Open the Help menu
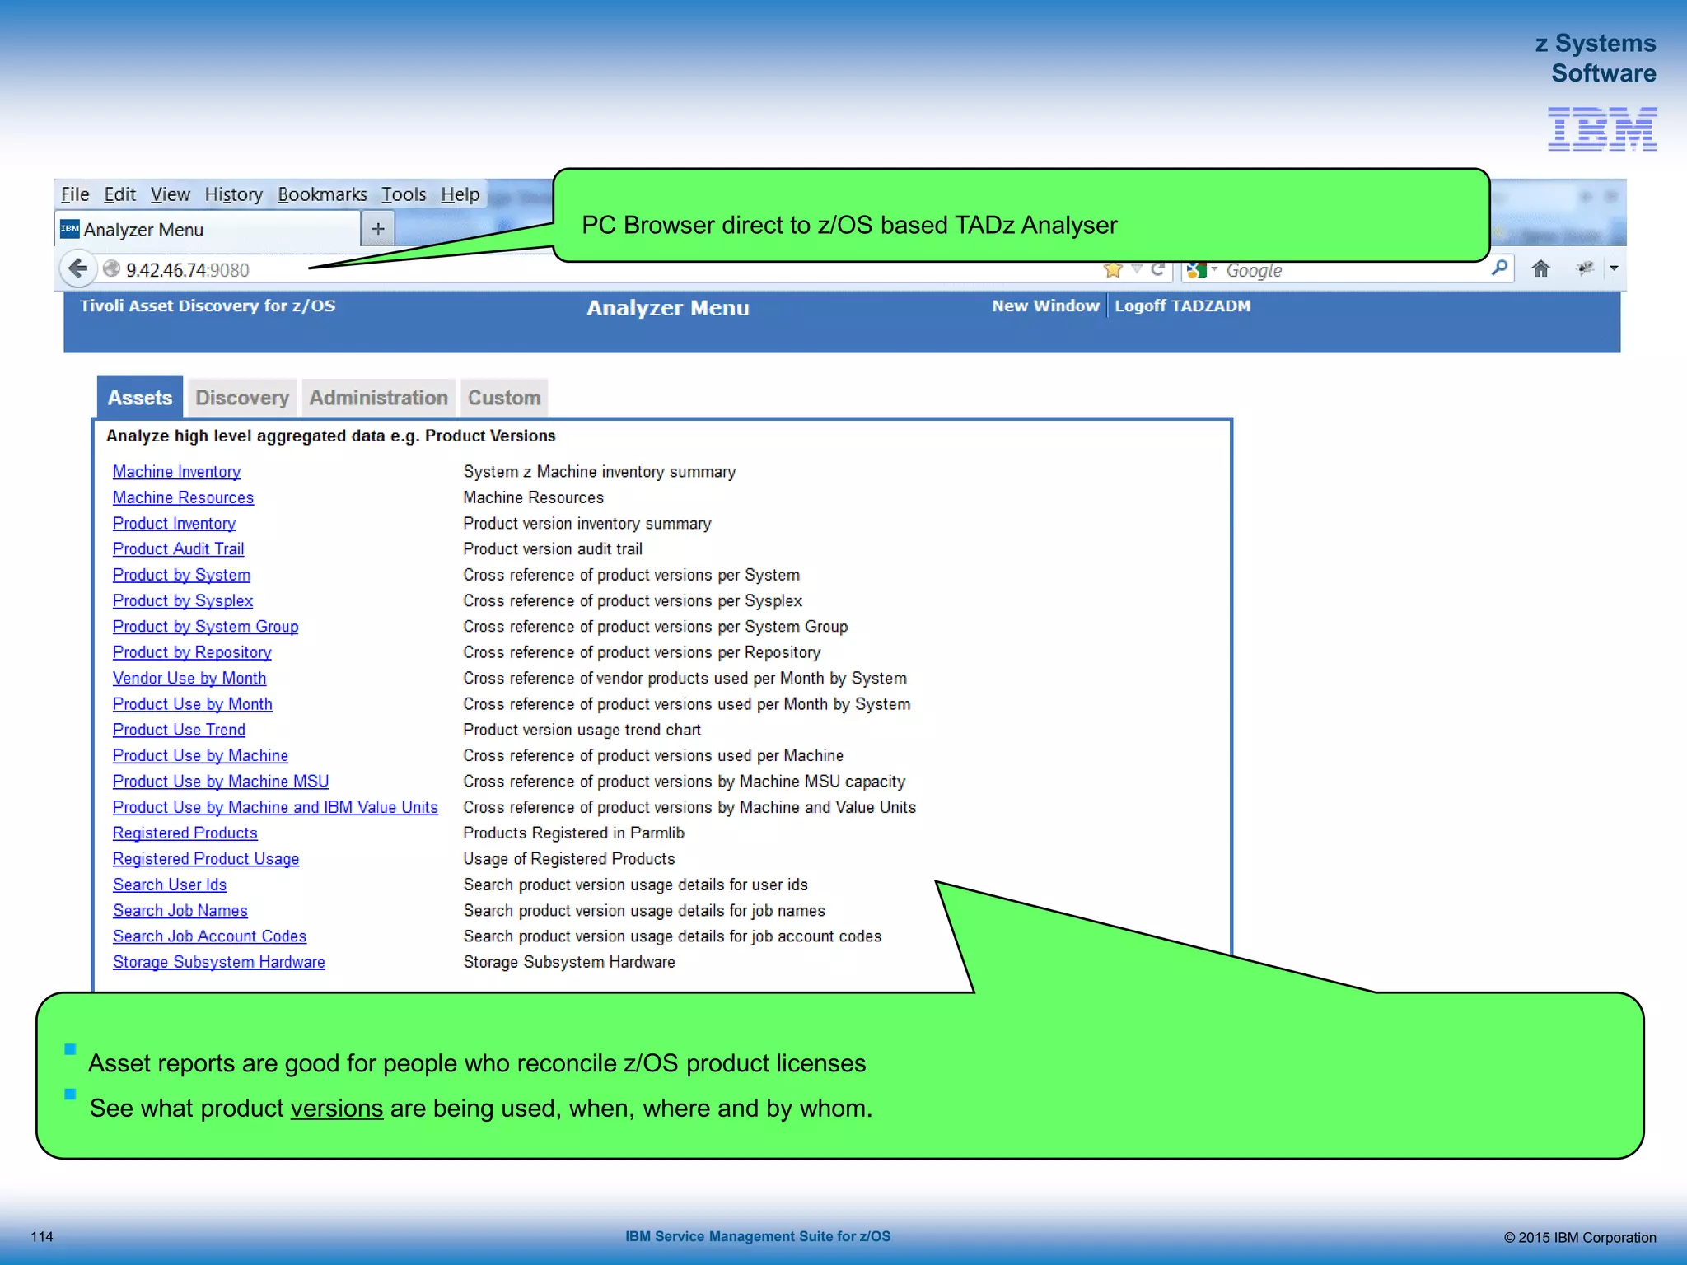The height and width of the screenshot is (1265, 1687). [x=460, y=194]
